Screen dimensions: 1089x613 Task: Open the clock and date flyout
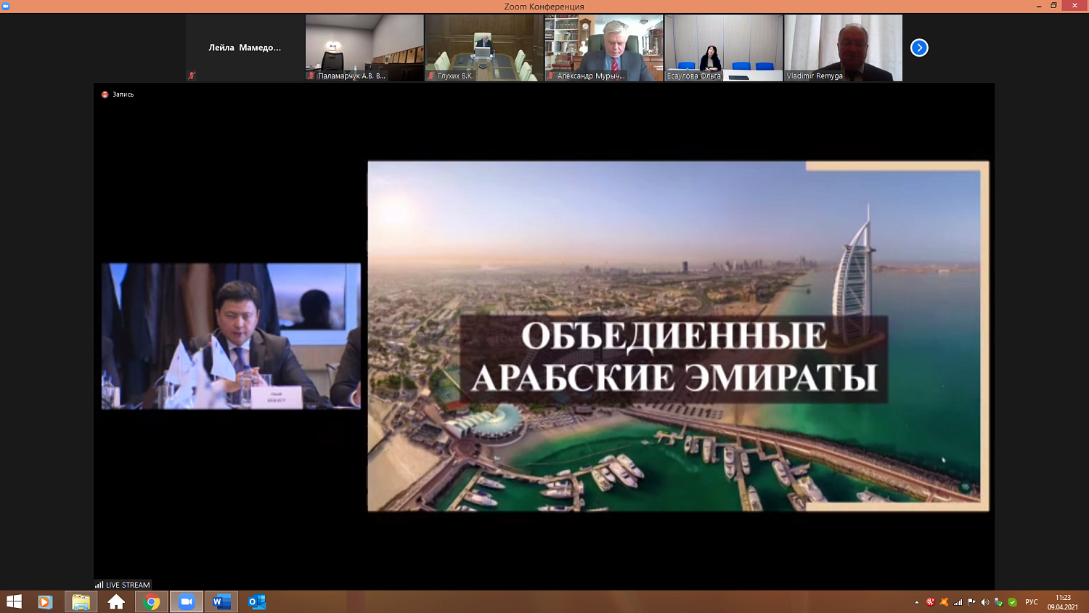click(1063, 602)
